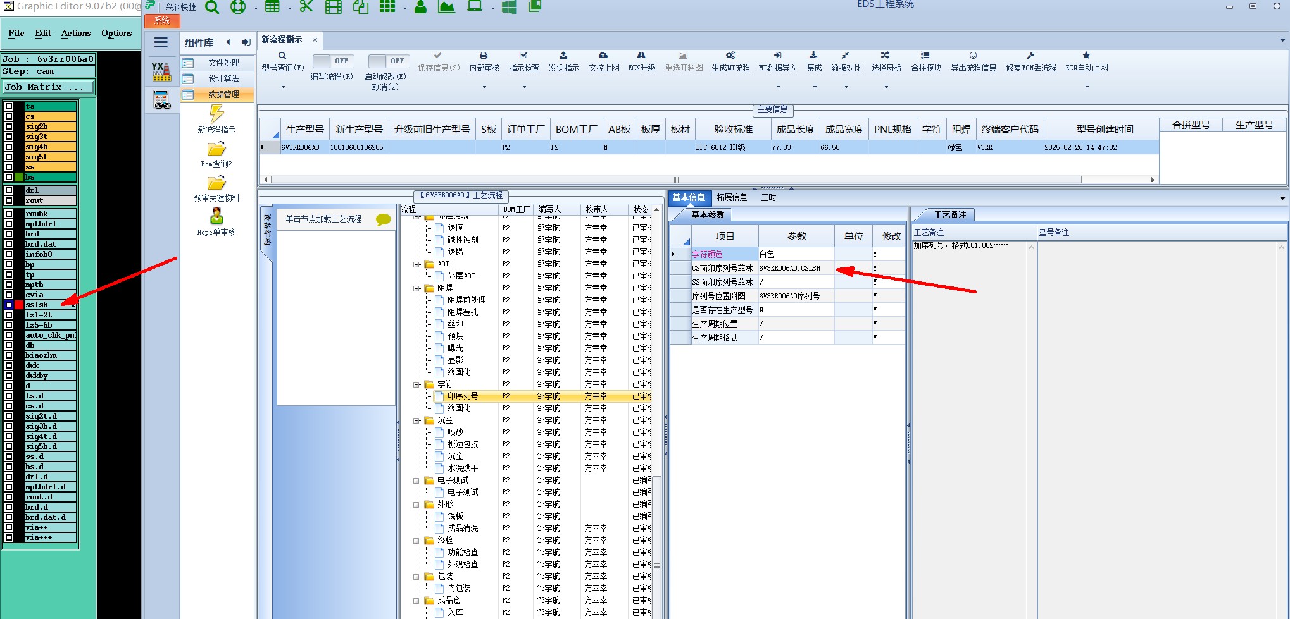Click the green Windows logo icon

[x=508, y=7]
